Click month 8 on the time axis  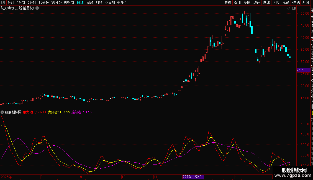point(41,177)
